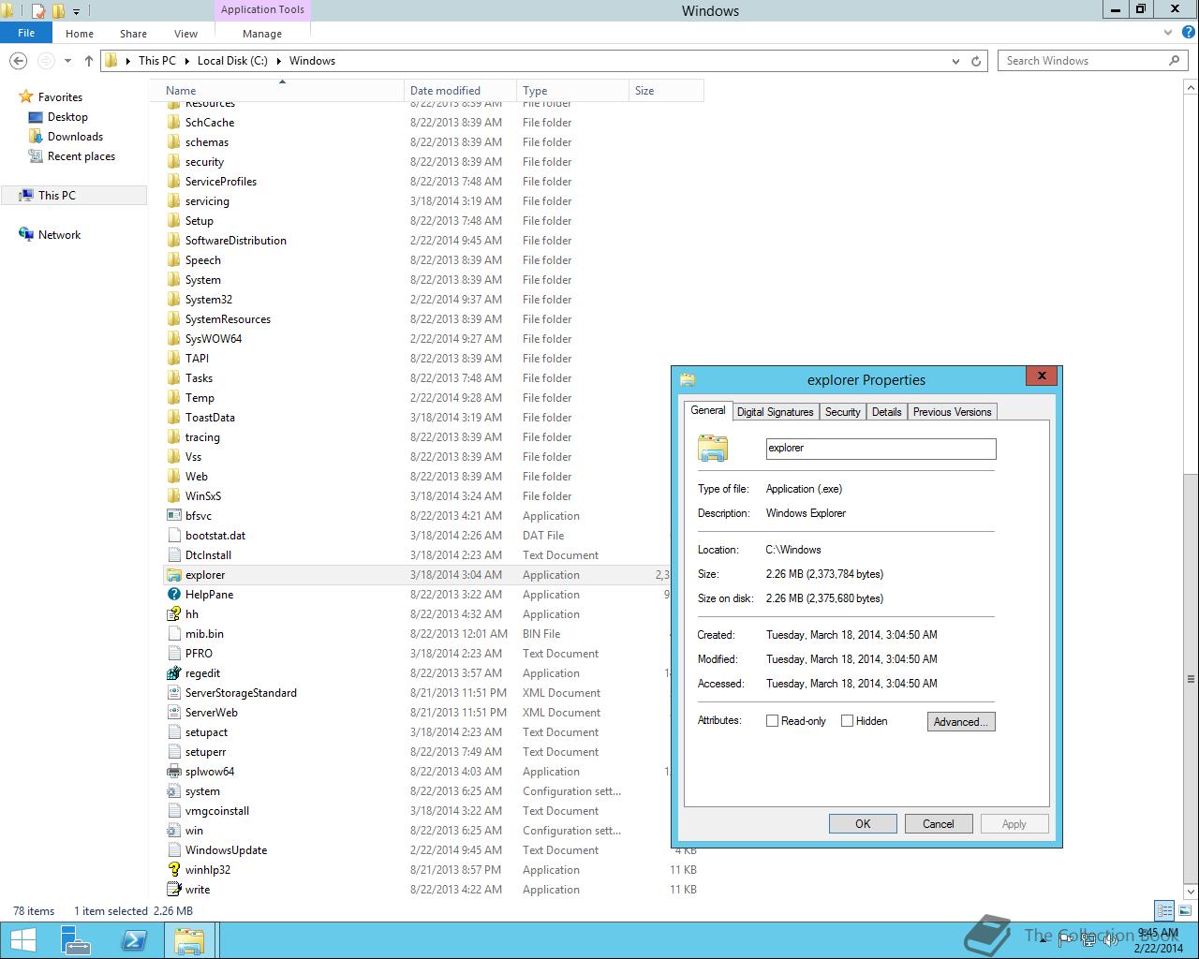
Task: Enable the Read-only attribute checkbox
Action: 772,721
